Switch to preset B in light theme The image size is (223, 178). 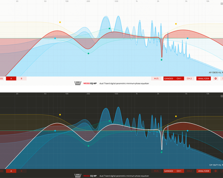[x=21, y=78]
